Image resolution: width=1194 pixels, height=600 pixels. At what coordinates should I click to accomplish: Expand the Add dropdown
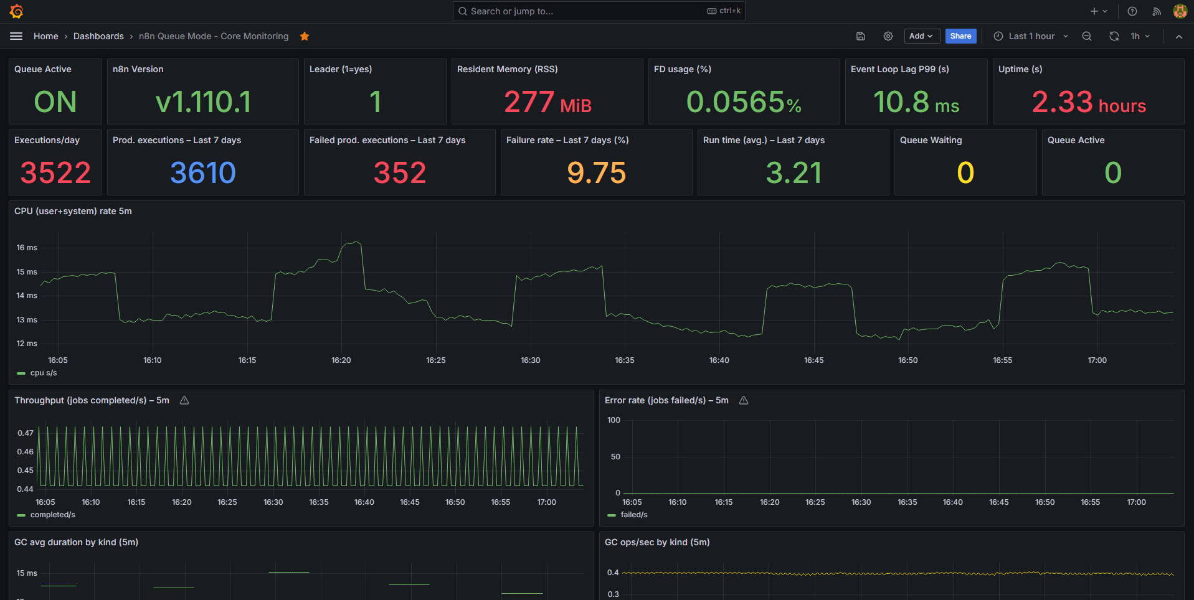(x=921, y=36)
